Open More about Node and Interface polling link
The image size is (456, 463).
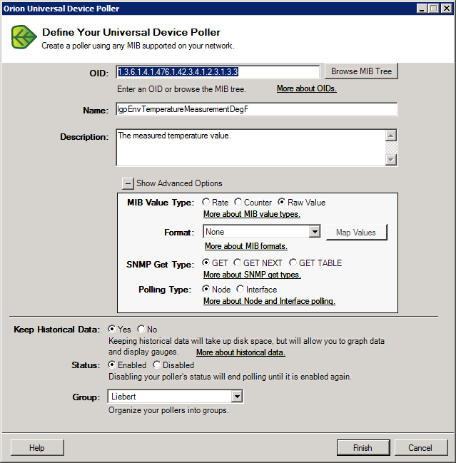pyautogui.click(x=269, y=301)
